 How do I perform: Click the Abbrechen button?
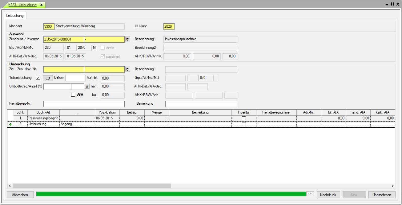(20, 195)
